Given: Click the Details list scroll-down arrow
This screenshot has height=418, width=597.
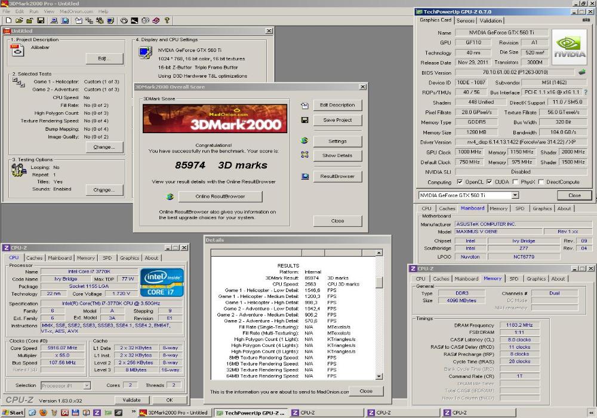Looking at the screenshot, I should click(379, 376).
